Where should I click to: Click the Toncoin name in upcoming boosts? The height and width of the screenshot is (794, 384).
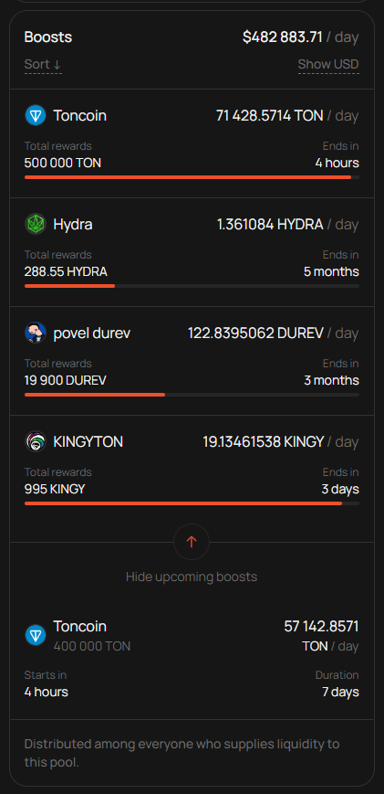coord(80,627)
